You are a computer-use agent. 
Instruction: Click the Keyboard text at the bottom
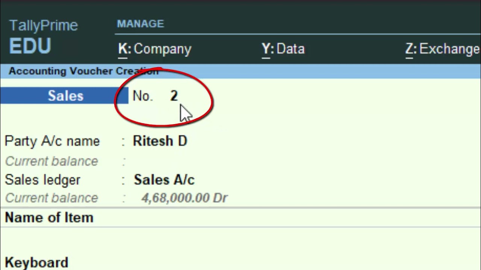[36, 262]
